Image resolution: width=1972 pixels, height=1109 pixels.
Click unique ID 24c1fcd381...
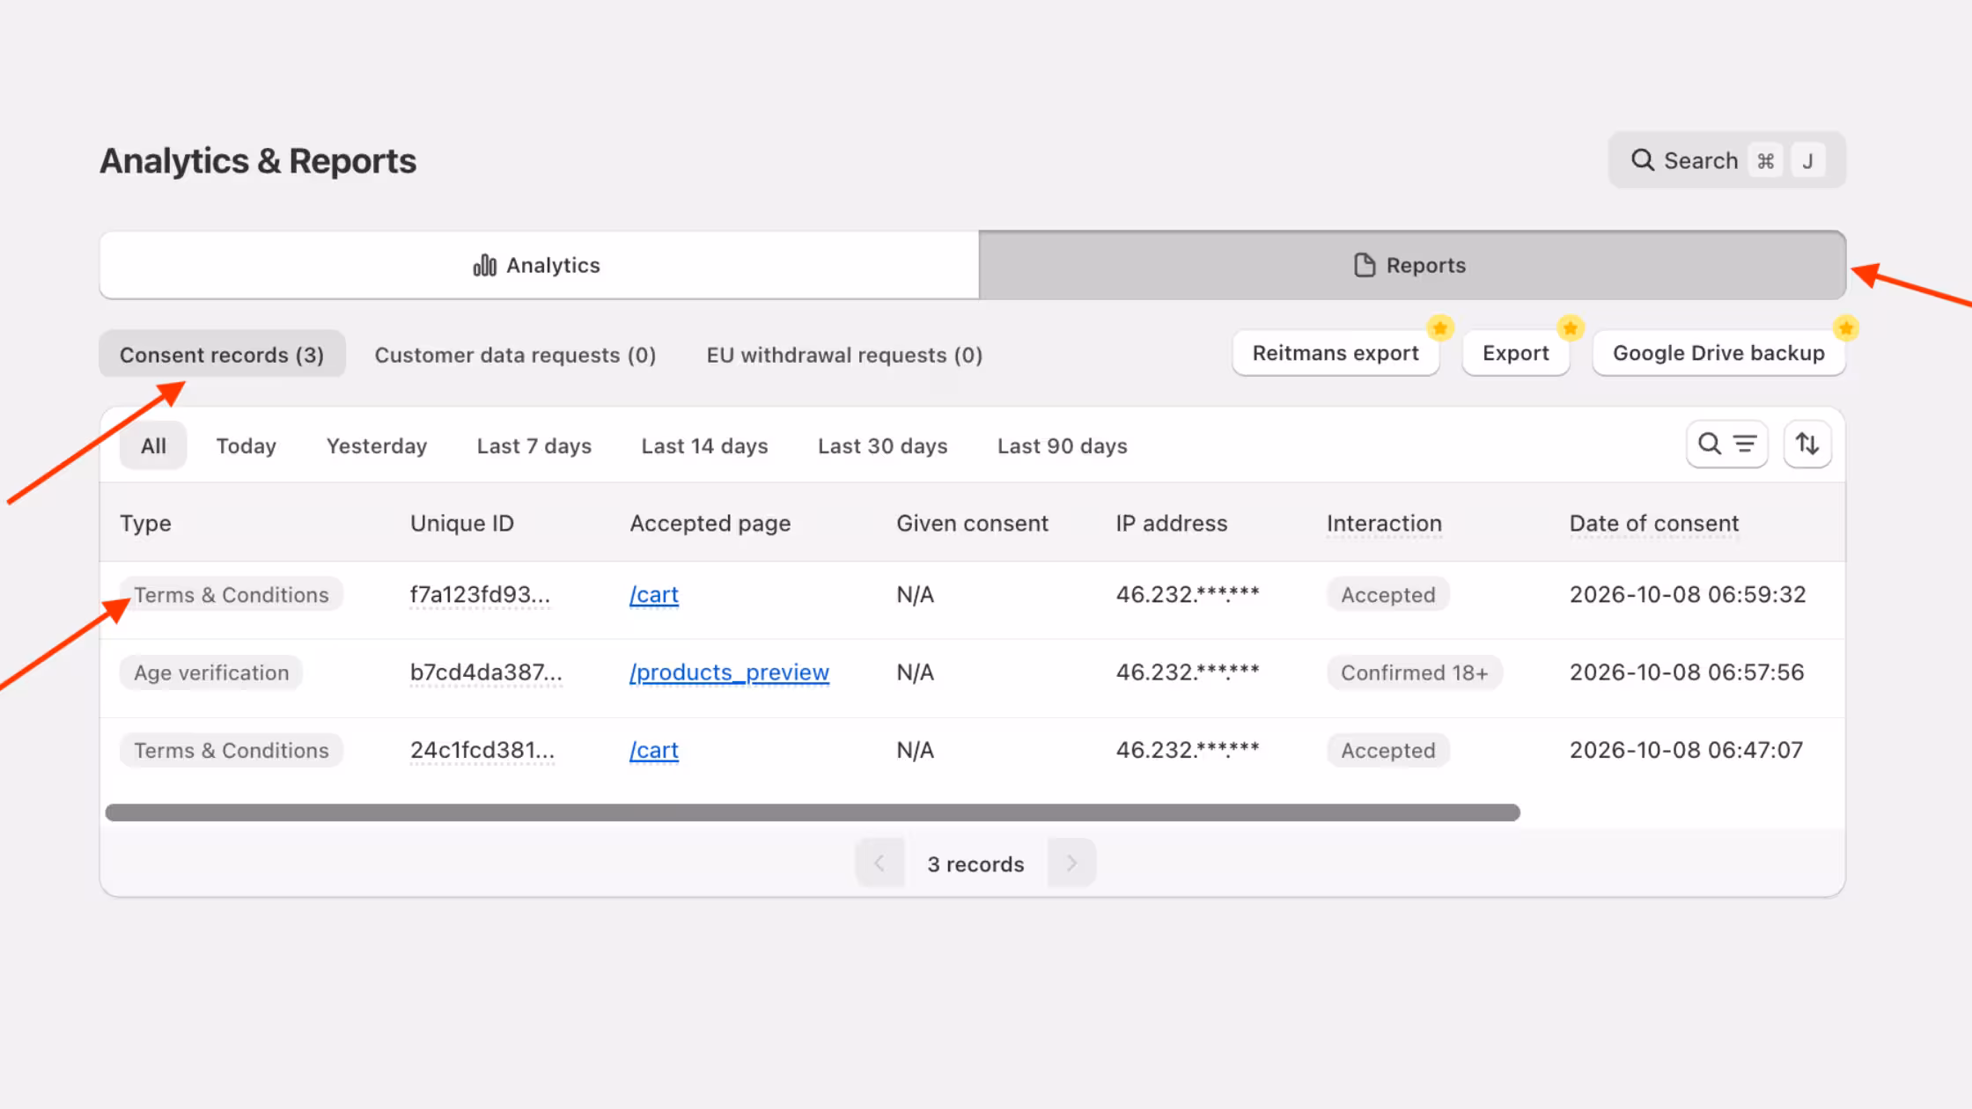click(482, 750)
